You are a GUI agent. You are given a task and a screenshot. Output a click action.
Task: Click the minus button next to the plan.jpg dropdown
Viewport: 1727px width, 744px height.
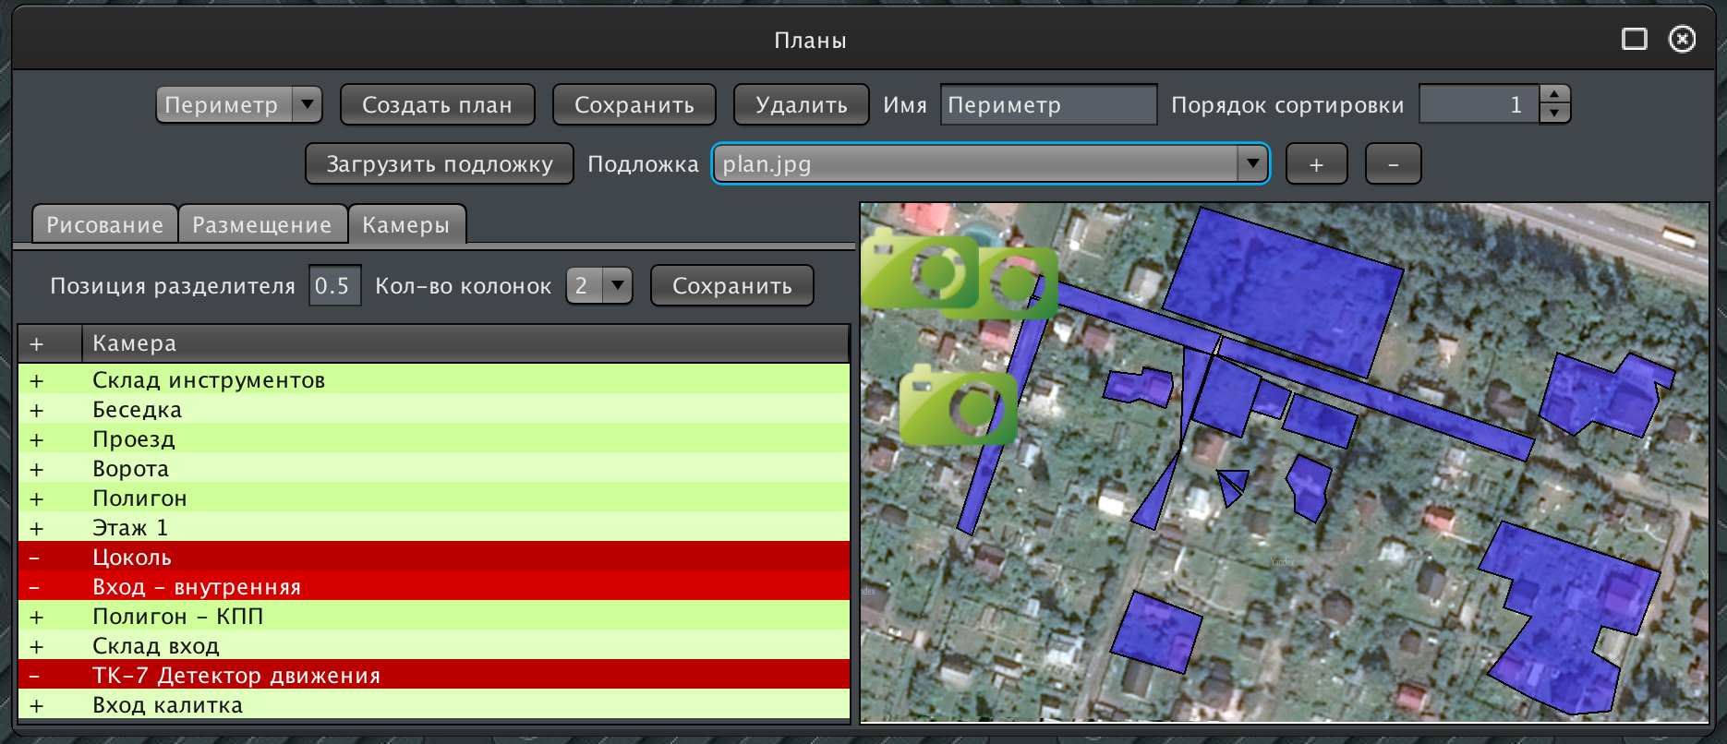[1393, 164]
